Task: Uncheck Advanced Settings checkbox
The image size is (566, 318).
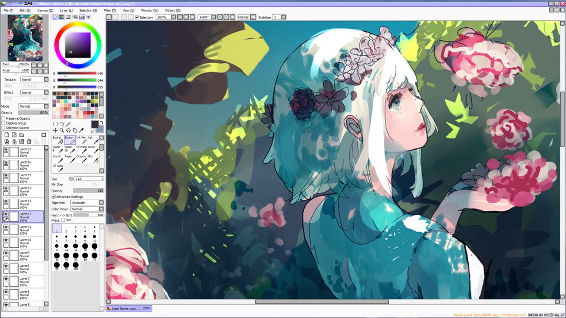Action: click(x=54, y=197)
